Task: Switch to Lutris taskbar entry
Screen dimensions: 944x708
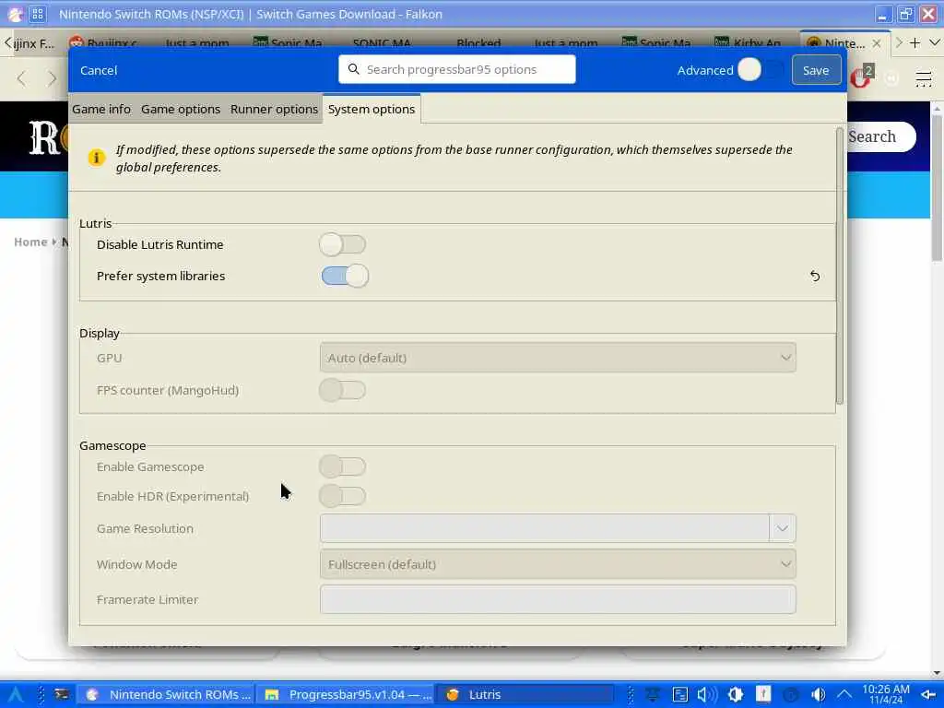Action: coord(524,695)
